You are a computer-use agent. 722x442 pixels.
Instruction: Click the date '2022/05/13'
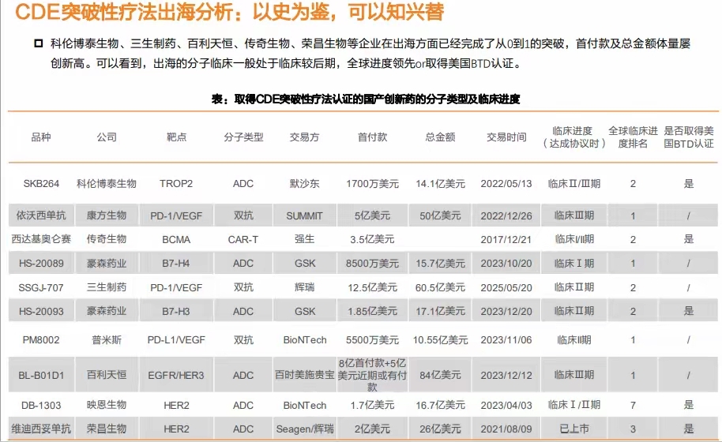pyautogui.click(x=506, y=184)
